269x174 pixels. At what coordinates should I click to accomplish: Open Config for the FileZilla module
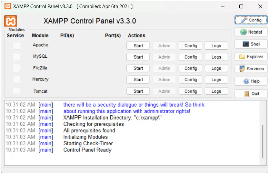point(191,68)
